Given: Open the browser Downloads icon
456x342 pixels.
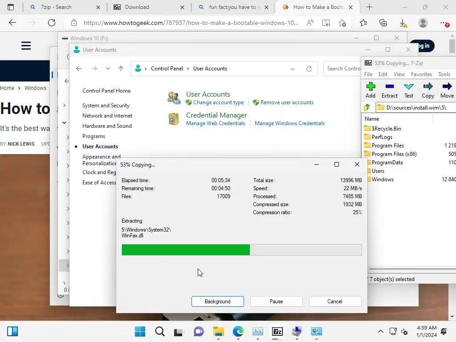Looking at the screenshot, I should tap(403, 23).
